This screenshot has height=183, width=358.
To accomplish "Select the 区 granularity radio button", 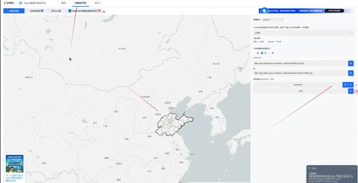I will pyautogui.click(x=269, y=53).
